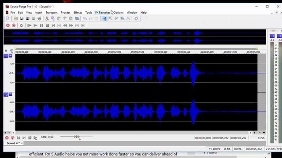Open the Edit menu

[20, 13]
